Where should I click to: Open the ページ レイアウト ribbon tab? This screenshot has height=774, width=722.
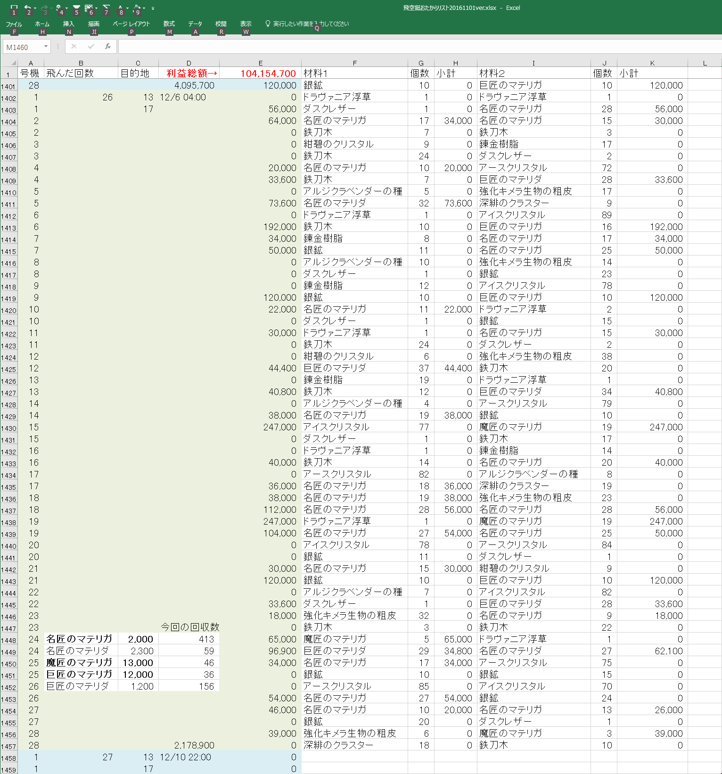[x=131, y=24]
